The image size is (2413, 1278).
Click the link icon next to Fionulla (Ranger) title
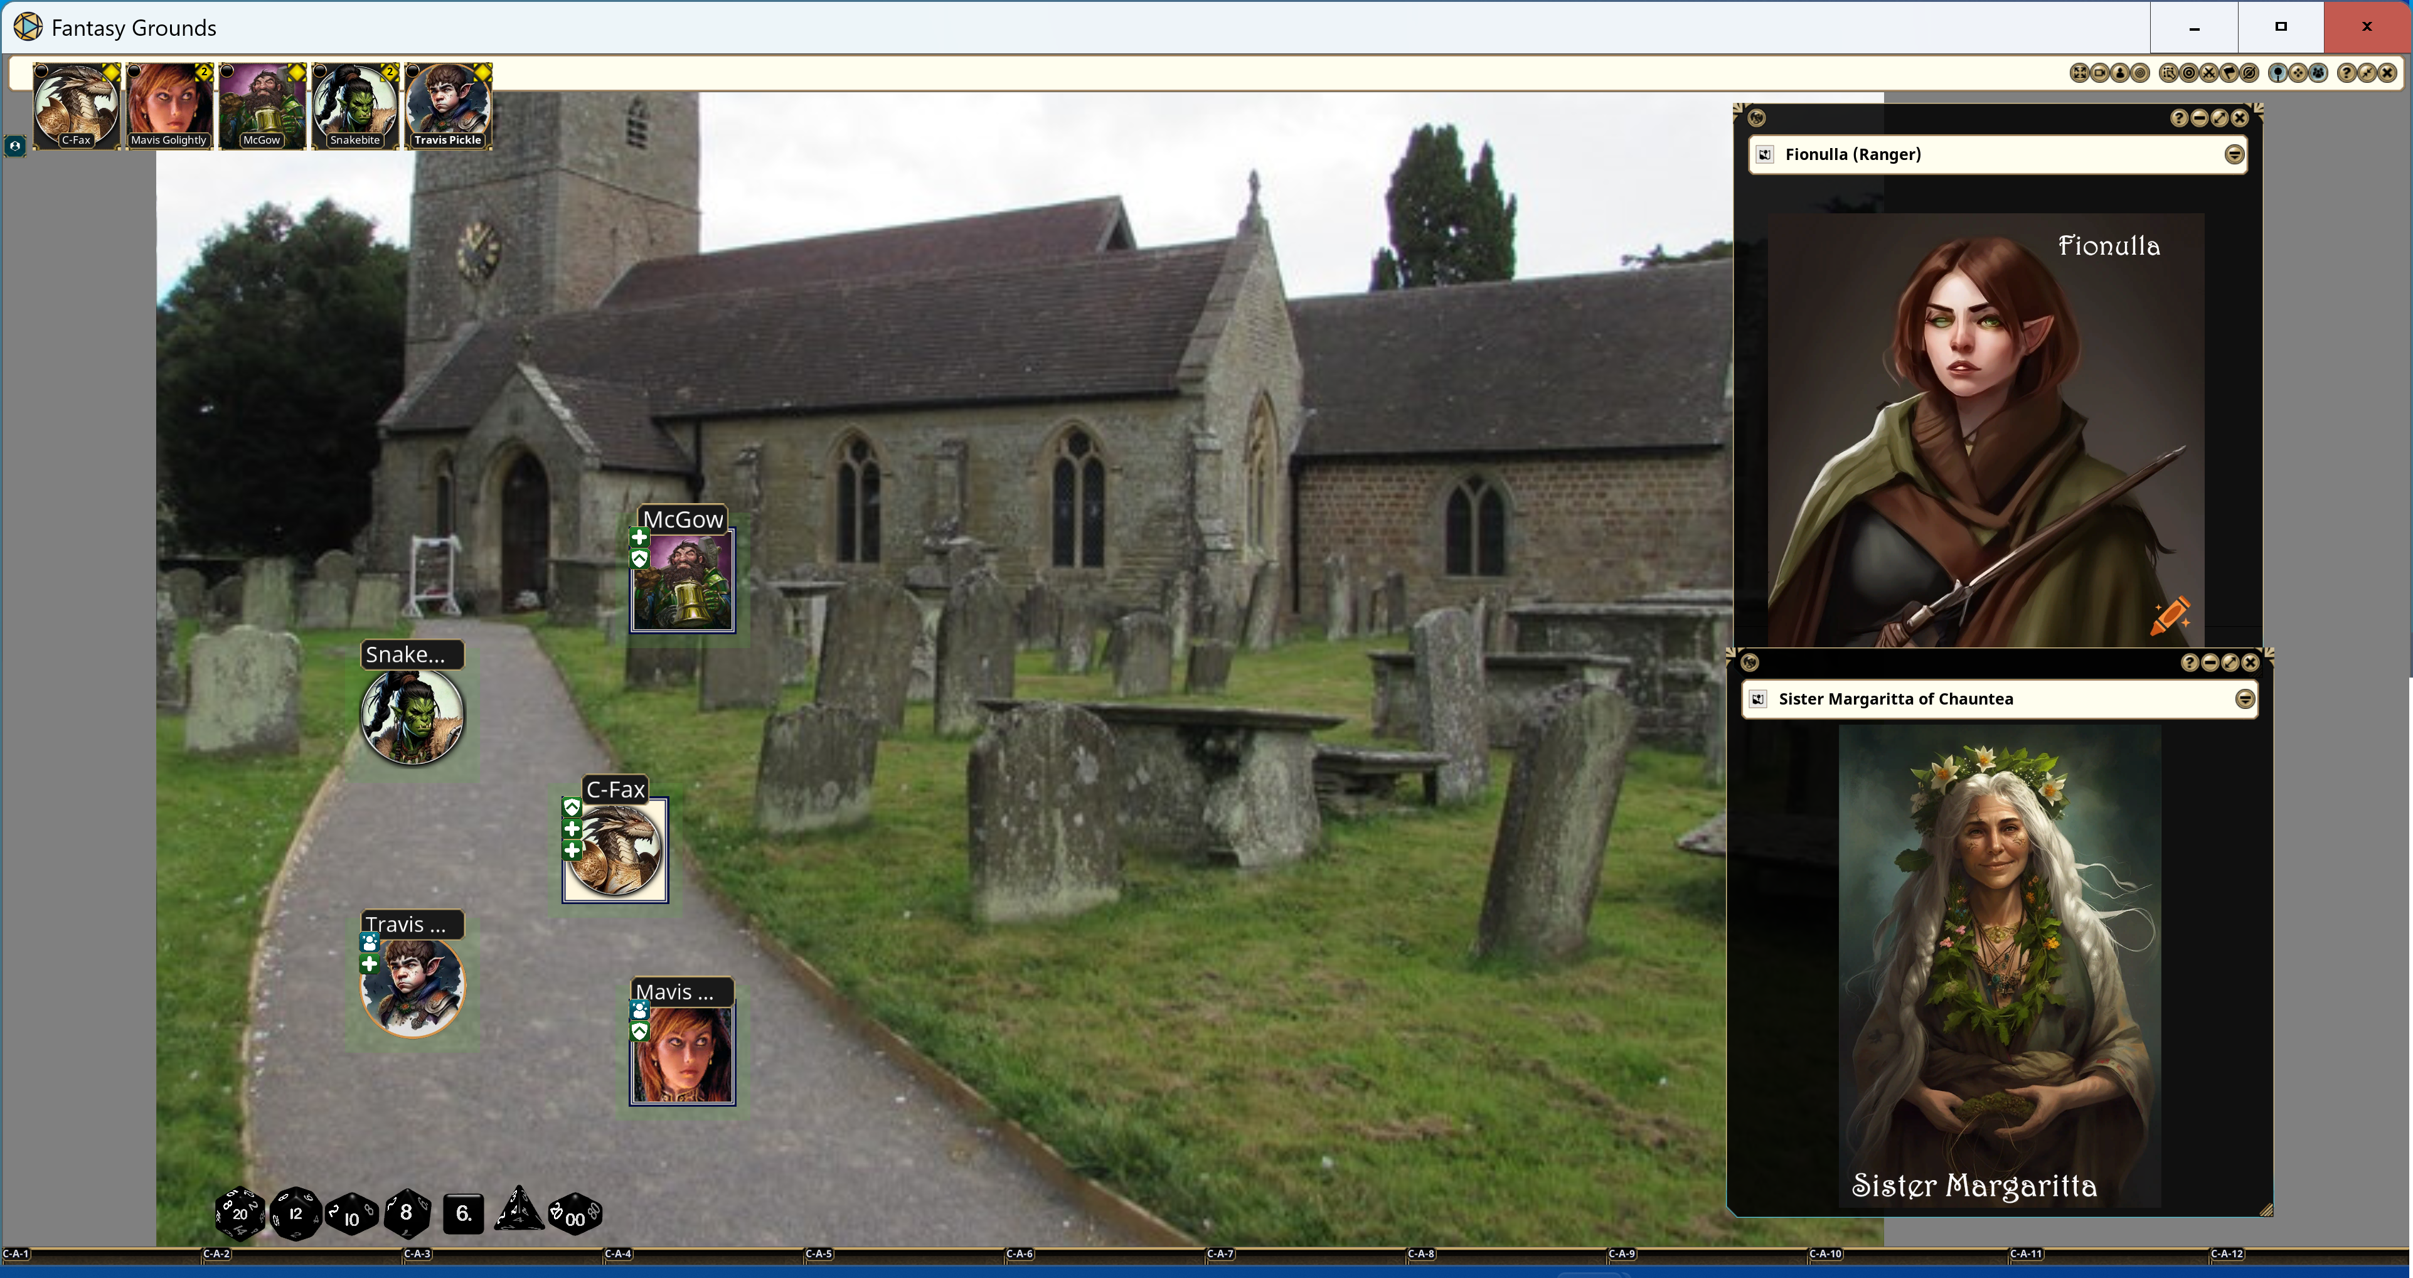click(1765, 154)
